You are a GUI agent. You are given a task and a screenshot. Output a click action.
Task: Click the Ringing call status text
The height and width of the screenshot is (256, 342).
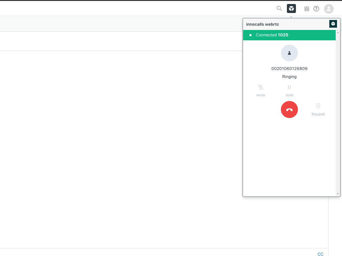pos(289,77)
